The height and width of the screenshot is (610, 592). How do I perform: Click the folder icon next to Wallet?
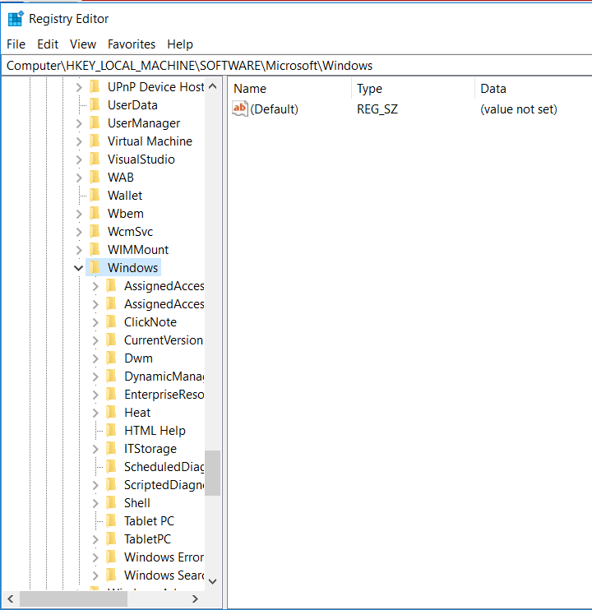pyautogui.click(x=95, y=196)
